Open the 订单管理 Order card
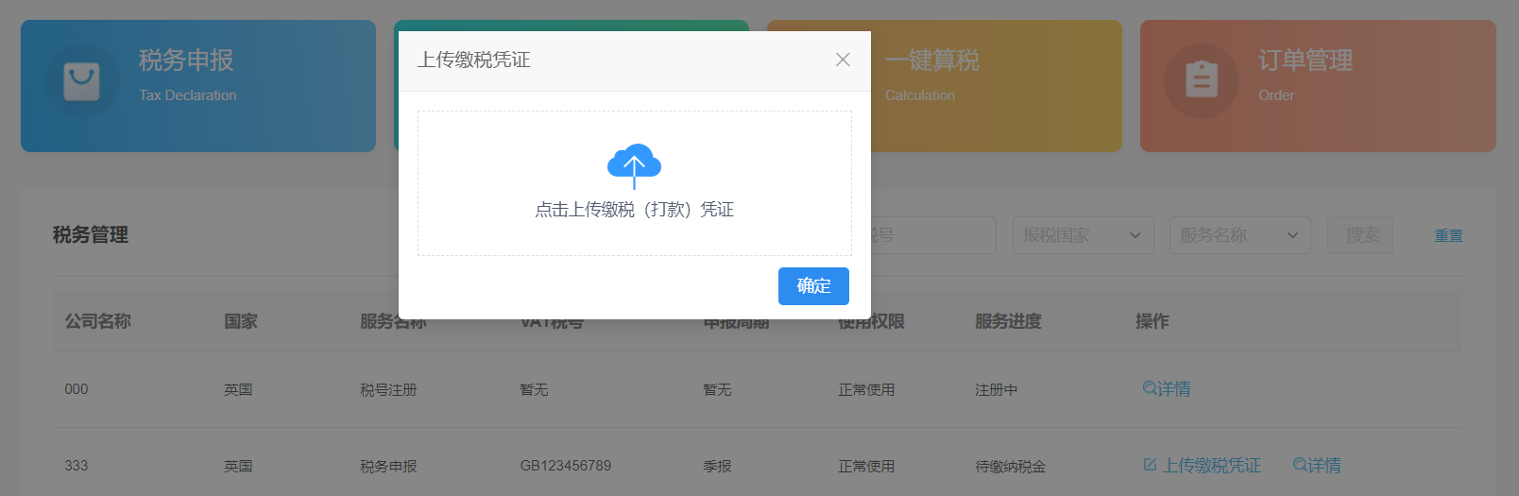The image size is (1519, 496). click(x=1318, y=86)
